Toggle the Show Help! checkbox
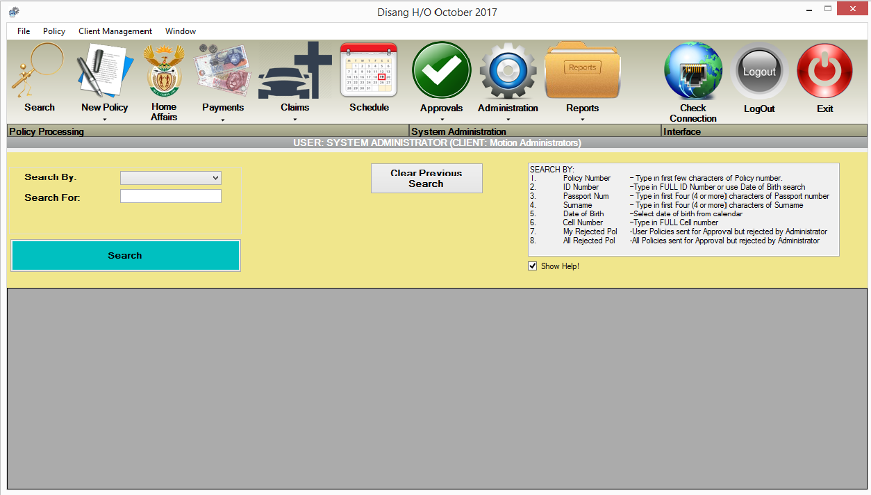This screenshot has height=495, width=871. (532, 266)
